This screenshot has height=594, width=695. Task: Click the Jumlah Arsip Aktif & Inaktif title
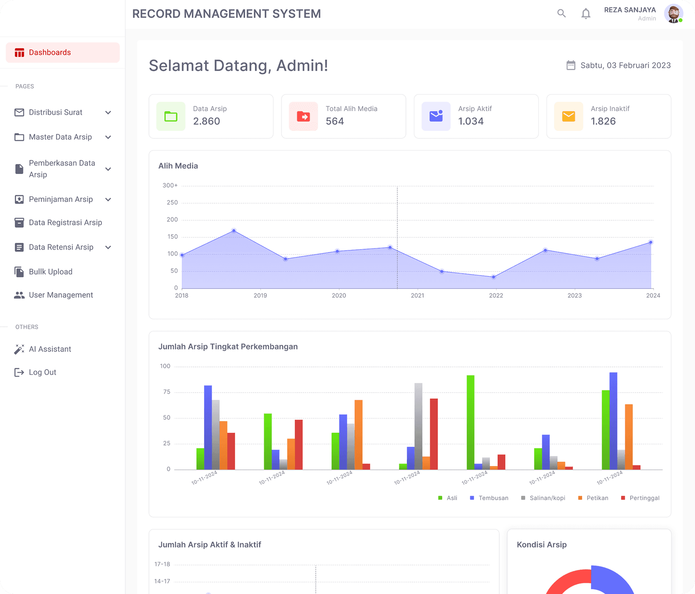pyautogui.click(x=210, y=545)
